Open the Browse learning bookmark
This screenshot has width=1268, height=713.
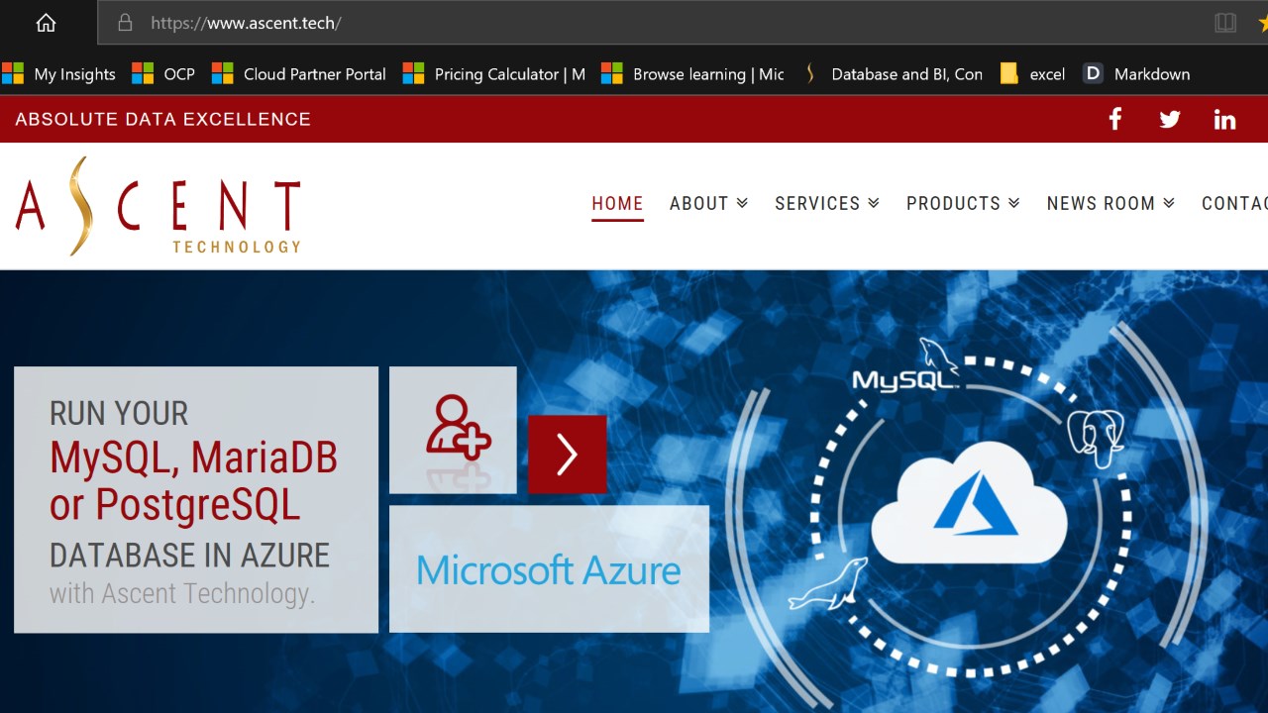click(692, 73)
